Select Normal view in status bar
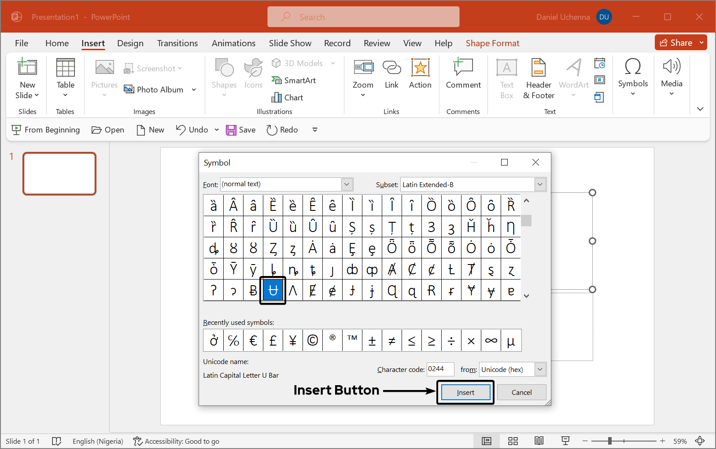Viewport: 716px width, 449px height. coord(487,441)
